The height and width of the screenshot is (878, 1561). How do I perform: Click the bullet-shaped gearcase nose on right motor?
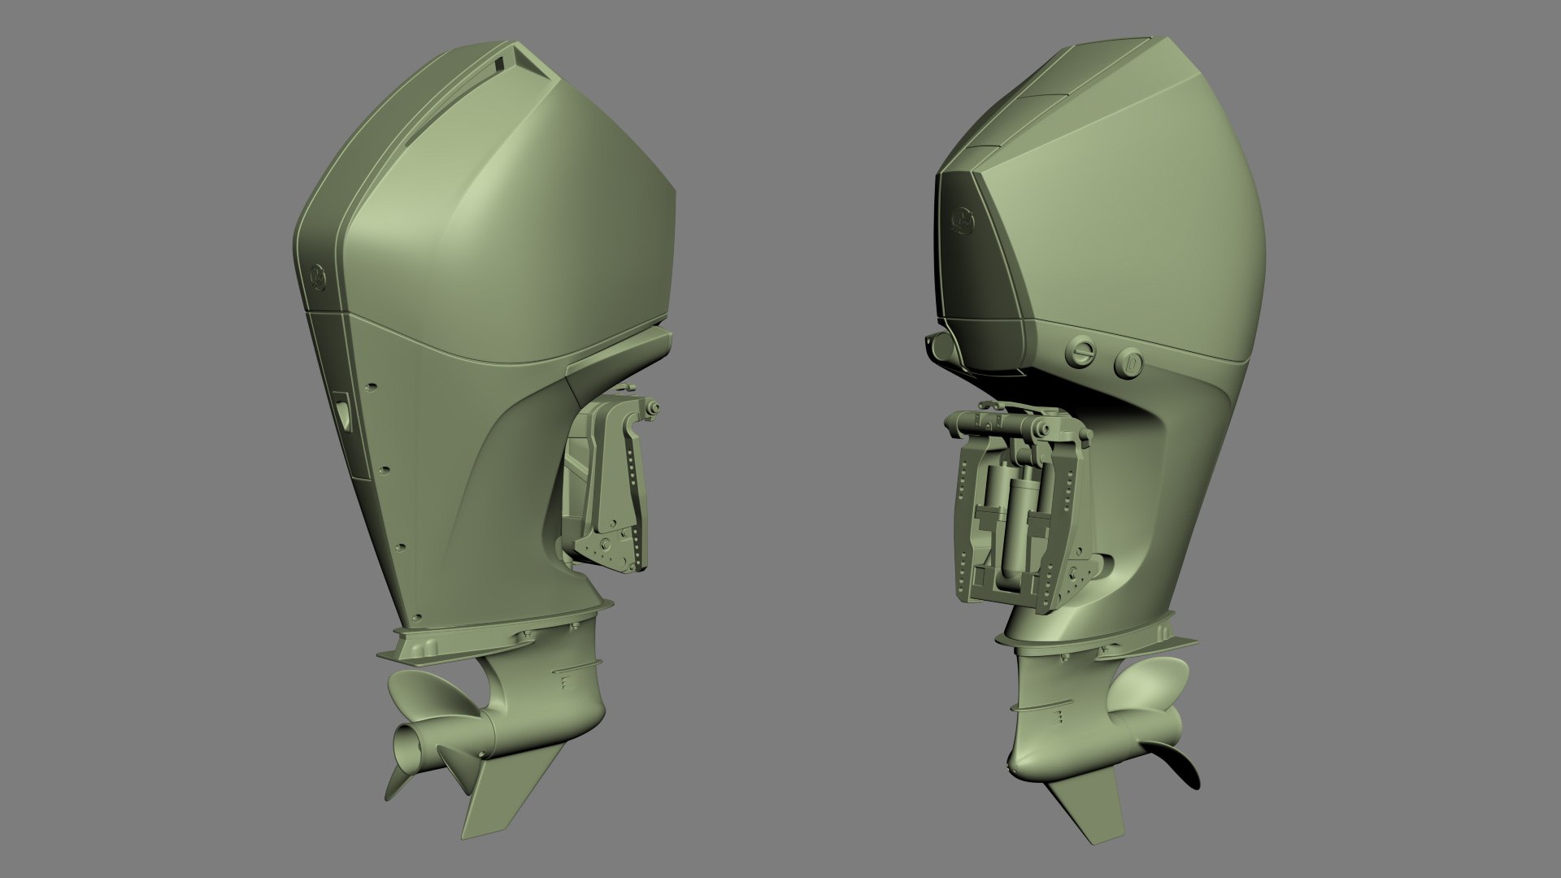point(1026,766)
